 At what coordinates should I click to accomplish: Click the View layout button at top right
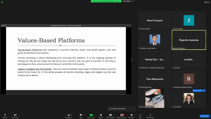207,2
